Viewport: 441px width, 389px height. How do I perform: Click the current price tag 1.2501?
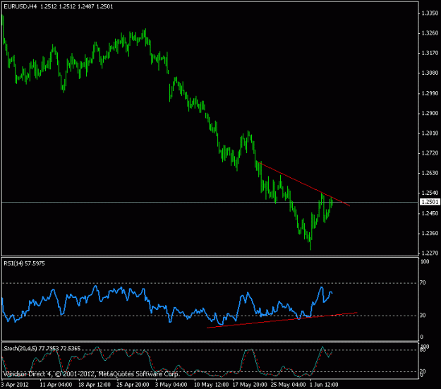click(x=430, y=202)
